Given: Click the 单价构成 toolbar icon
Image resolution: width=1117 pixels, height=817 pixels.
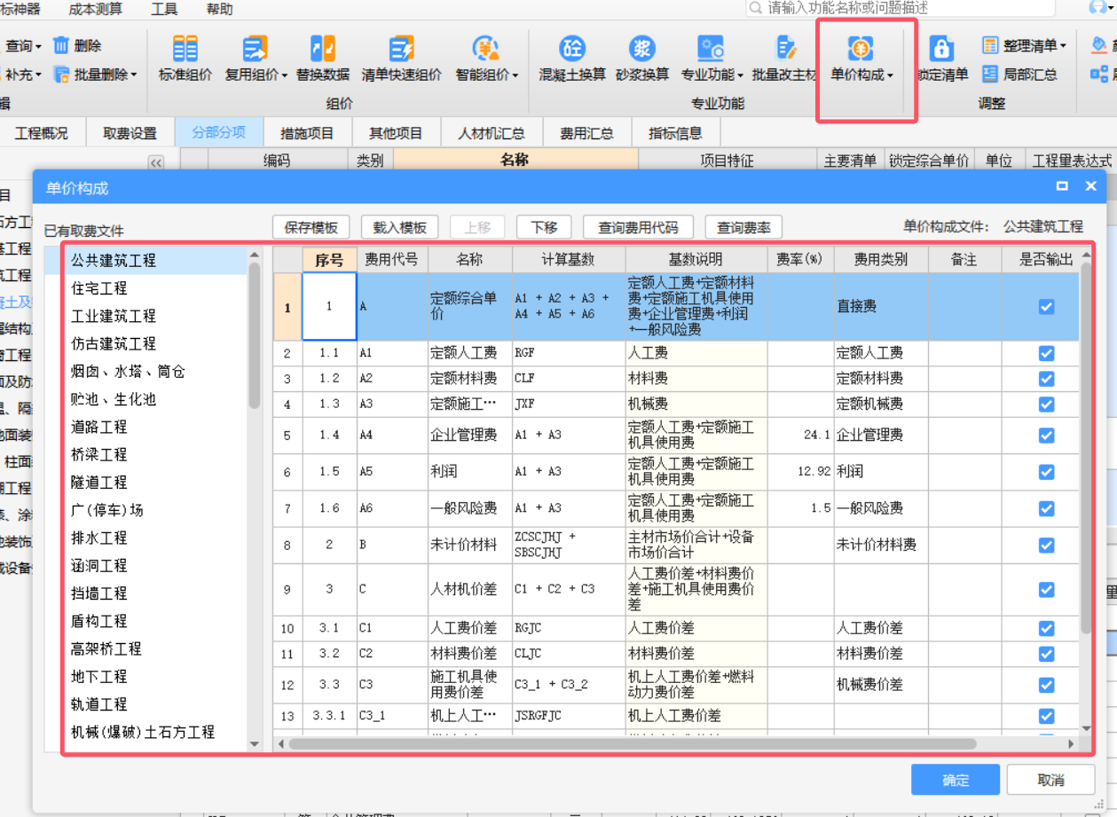Looking at the screenshot, I should pos(860,48).
